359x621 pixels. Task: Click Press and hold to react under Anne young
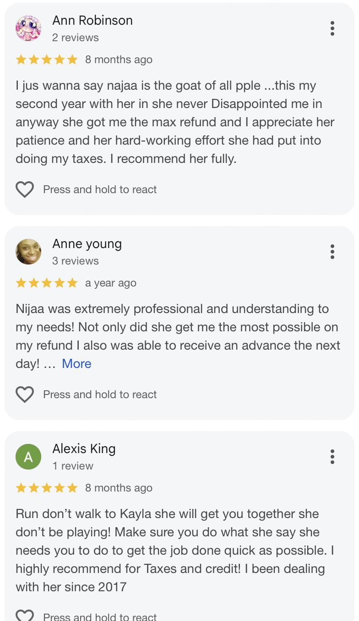[100, 394]
